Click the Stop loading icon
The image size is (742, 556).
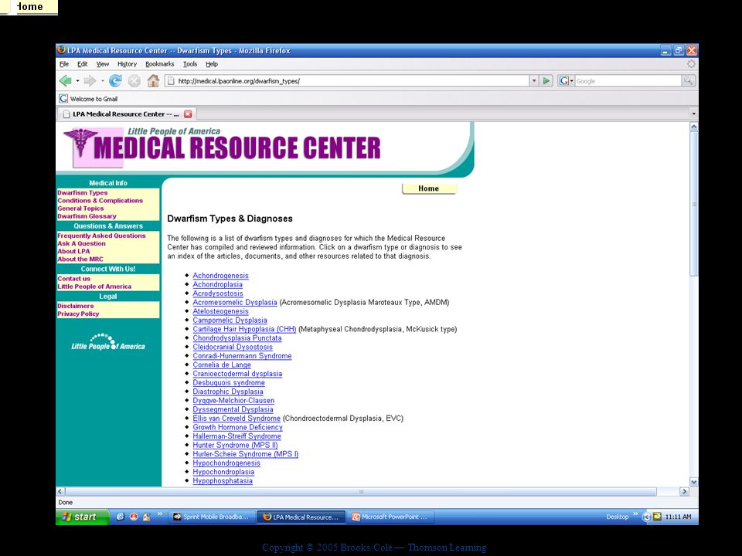(x=134, y=81)
